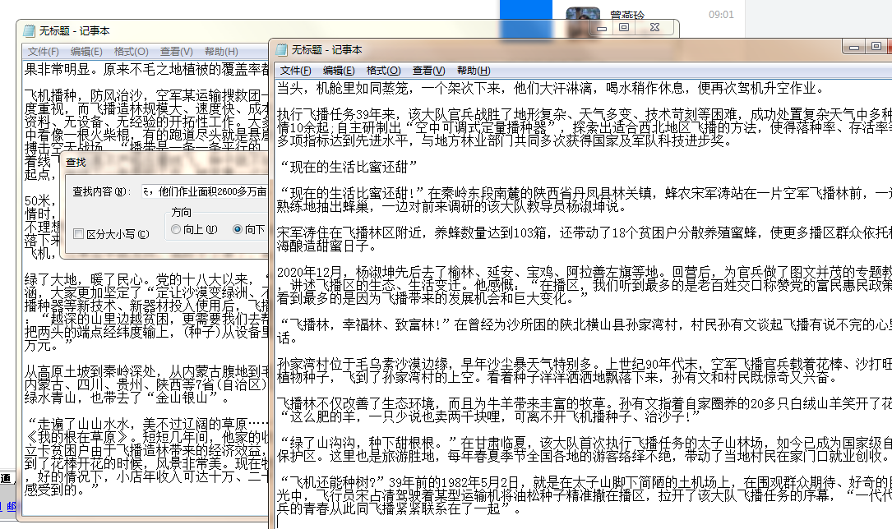
Task: Maximize the background Notepad window
Action: [x=624, y=27]
